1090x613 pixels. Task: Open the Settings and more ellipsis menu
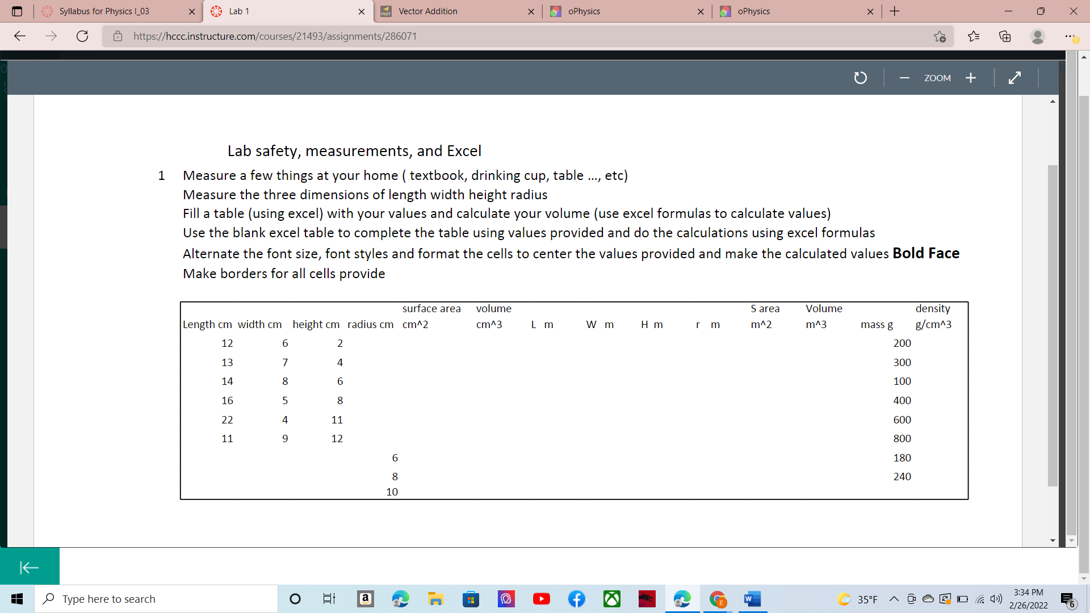[x=1069, y=36]
